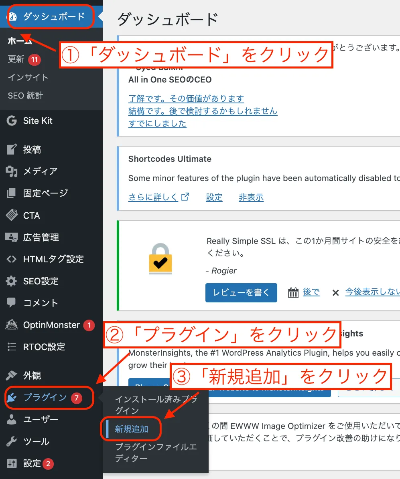
Task: Open the RTOC設定 menu
Action: click(45, 347)
